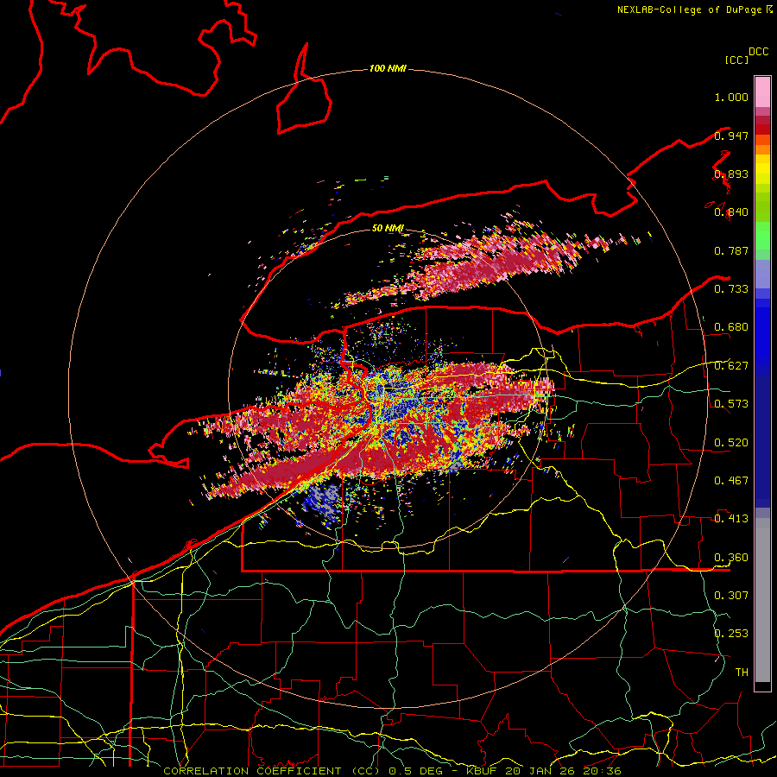Pick the light pink swatch at top of color bar
This screenshot has height=777, width=777.
point(762,92)
